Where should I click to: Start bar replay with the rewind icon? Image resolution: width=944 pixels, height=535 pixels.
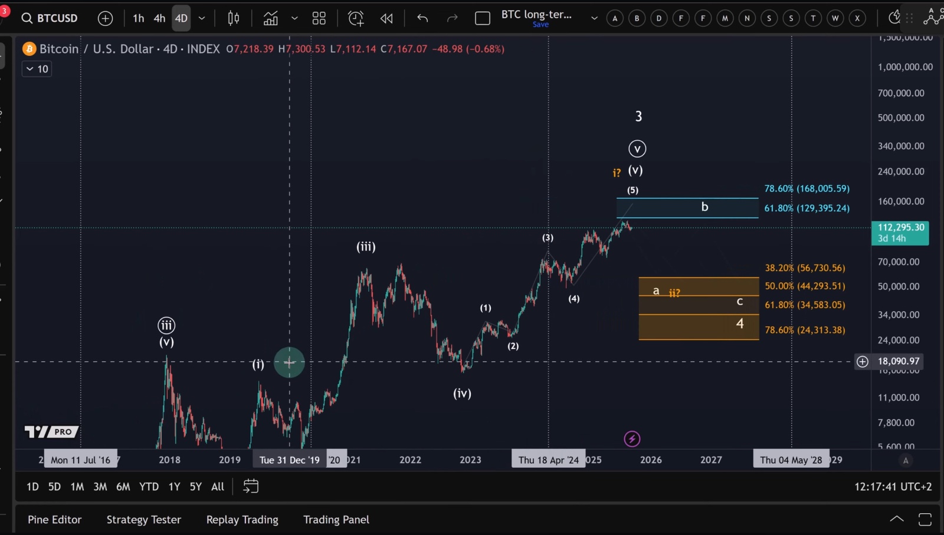coord(386,18)
